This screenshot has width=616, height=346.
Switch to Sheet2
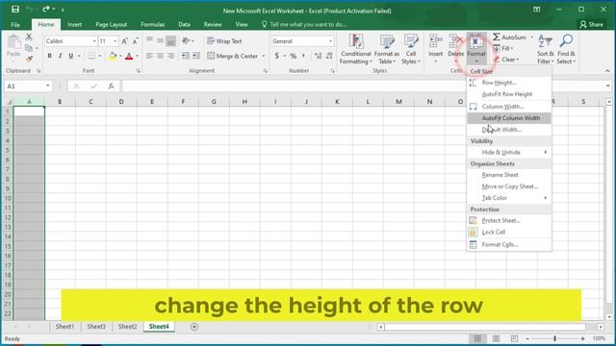(x=128, y=327)
